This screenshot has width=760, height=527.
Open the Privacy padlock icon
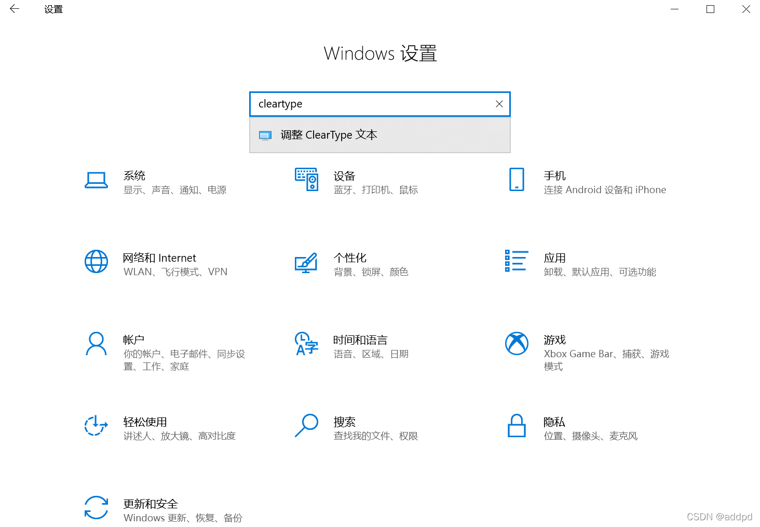517,426
